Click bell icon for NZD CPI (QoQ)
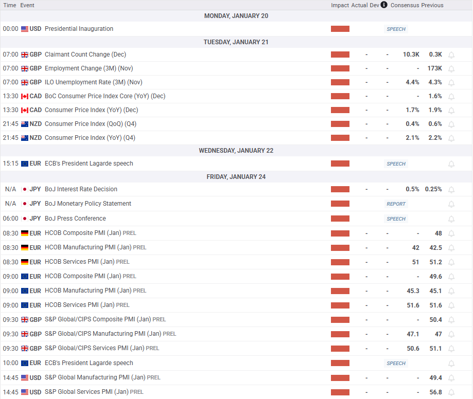473x399 pixels. tap(451, 124)
